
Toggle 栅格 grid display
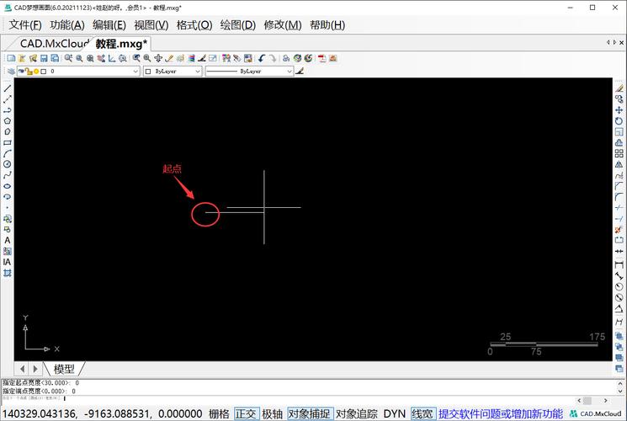(x=219, y=413)
